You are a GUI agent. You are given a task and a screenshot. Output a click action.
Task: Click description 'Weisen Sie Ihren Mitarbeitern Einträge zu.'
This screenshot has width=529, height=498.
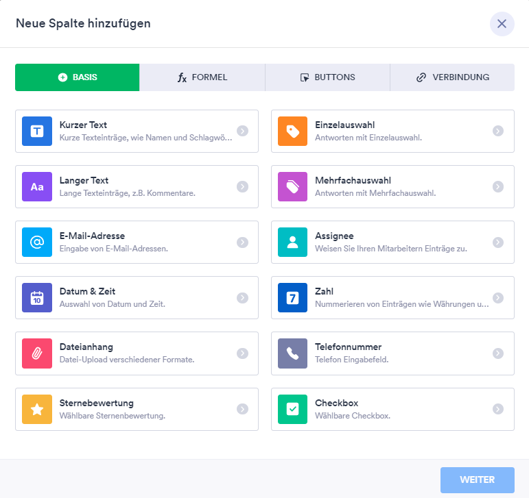[391, 249]
